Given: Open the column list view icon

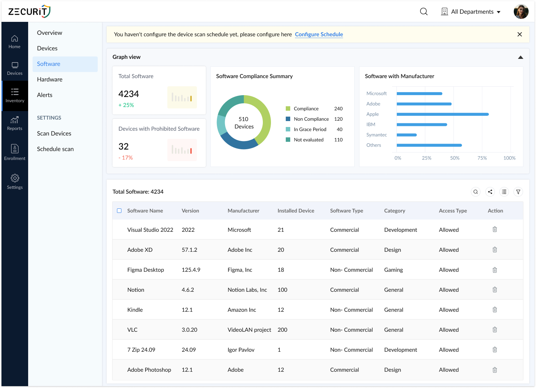Looking at the screenshot, I should tap(504, 192).
